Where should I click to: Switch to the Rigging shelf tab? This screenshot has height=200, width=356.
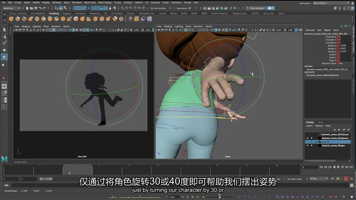67,13
